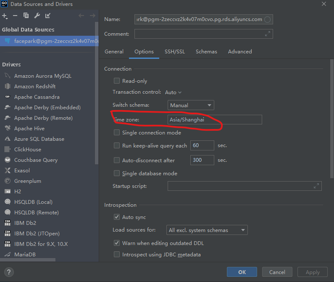The image size is (334, 282).
Task: Open the Switch schema dropdown
Action: (191, 105)
